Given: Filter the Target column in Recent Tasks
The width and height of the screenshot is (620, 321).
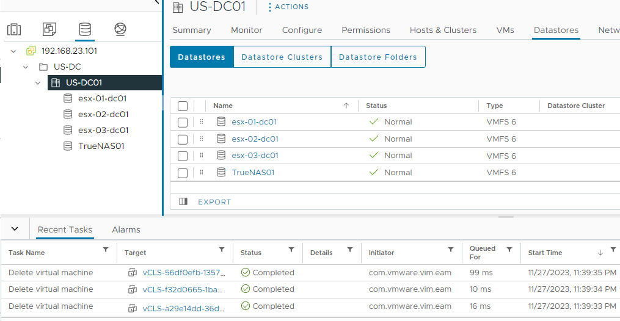Looking at the screenshot, I should [222, 250].
